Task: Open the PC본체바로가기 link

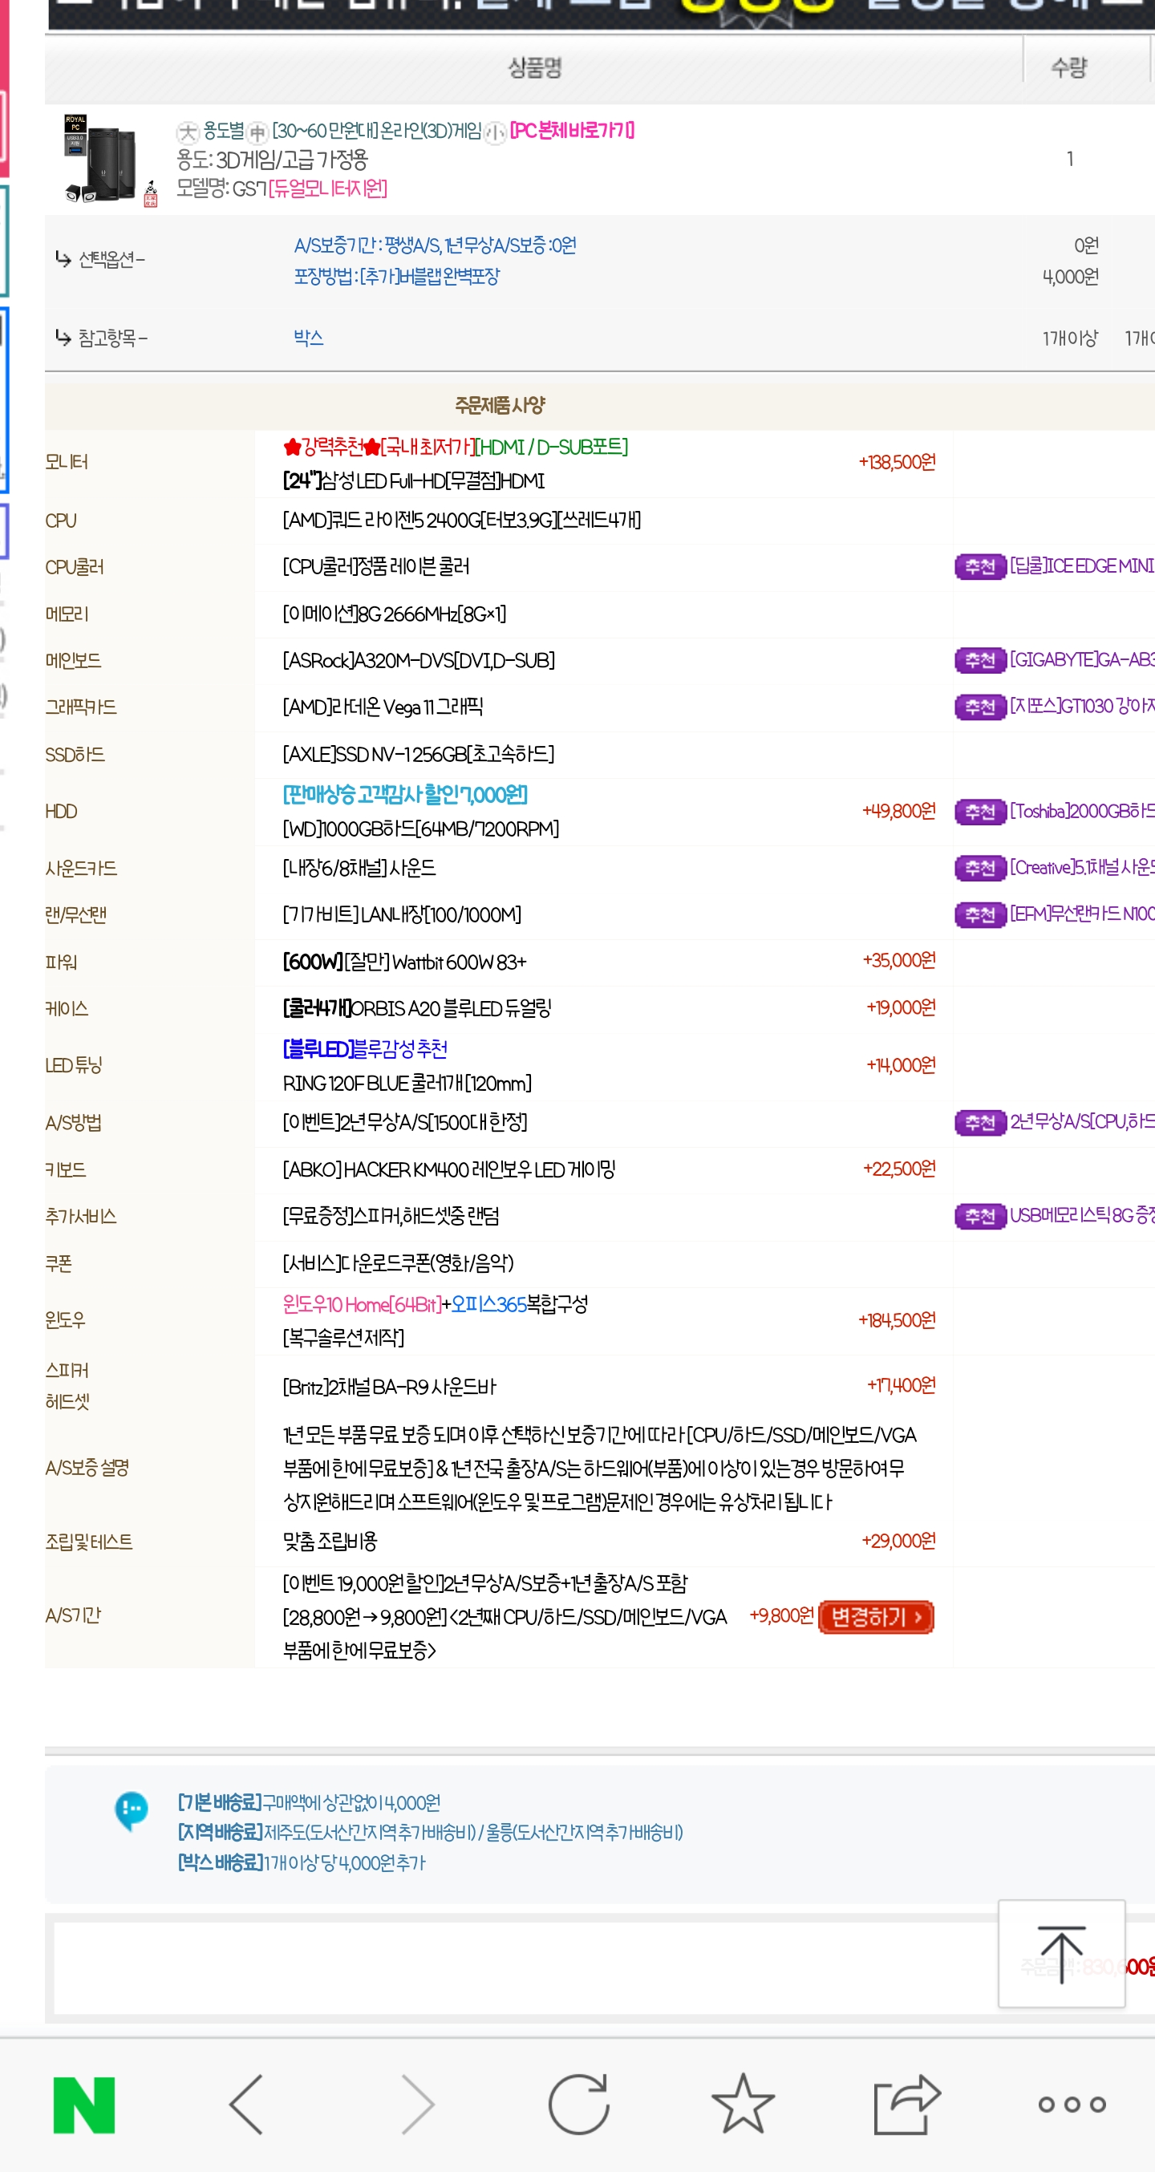Action: tap(572, 131)
